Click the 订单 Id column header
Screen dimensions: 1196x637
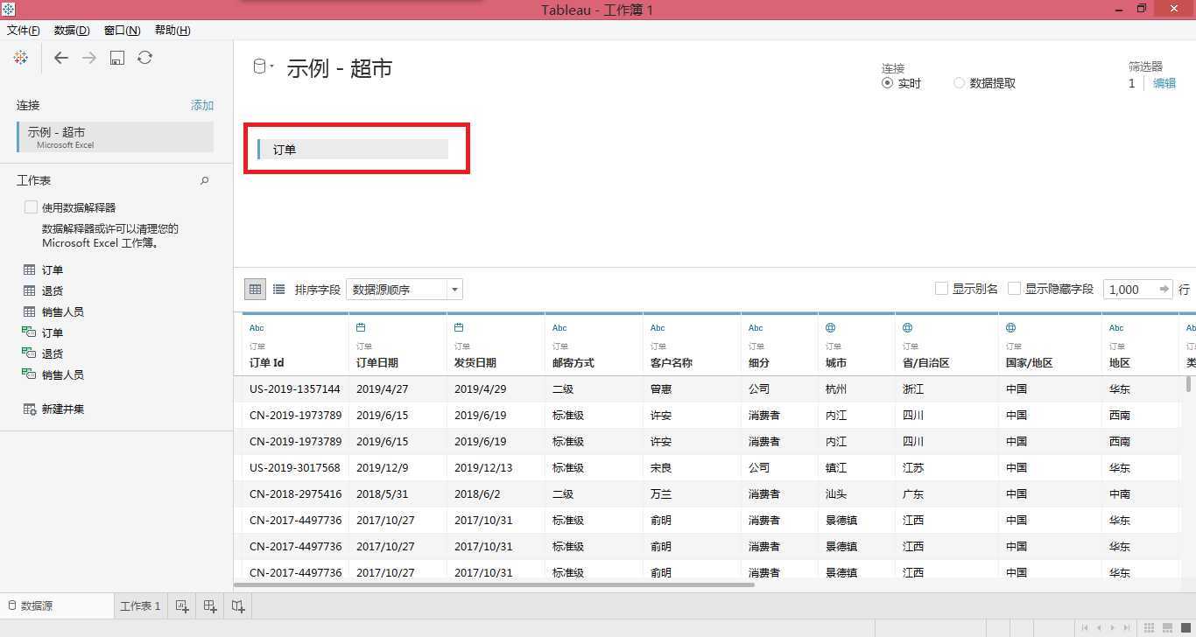point(267,362)
